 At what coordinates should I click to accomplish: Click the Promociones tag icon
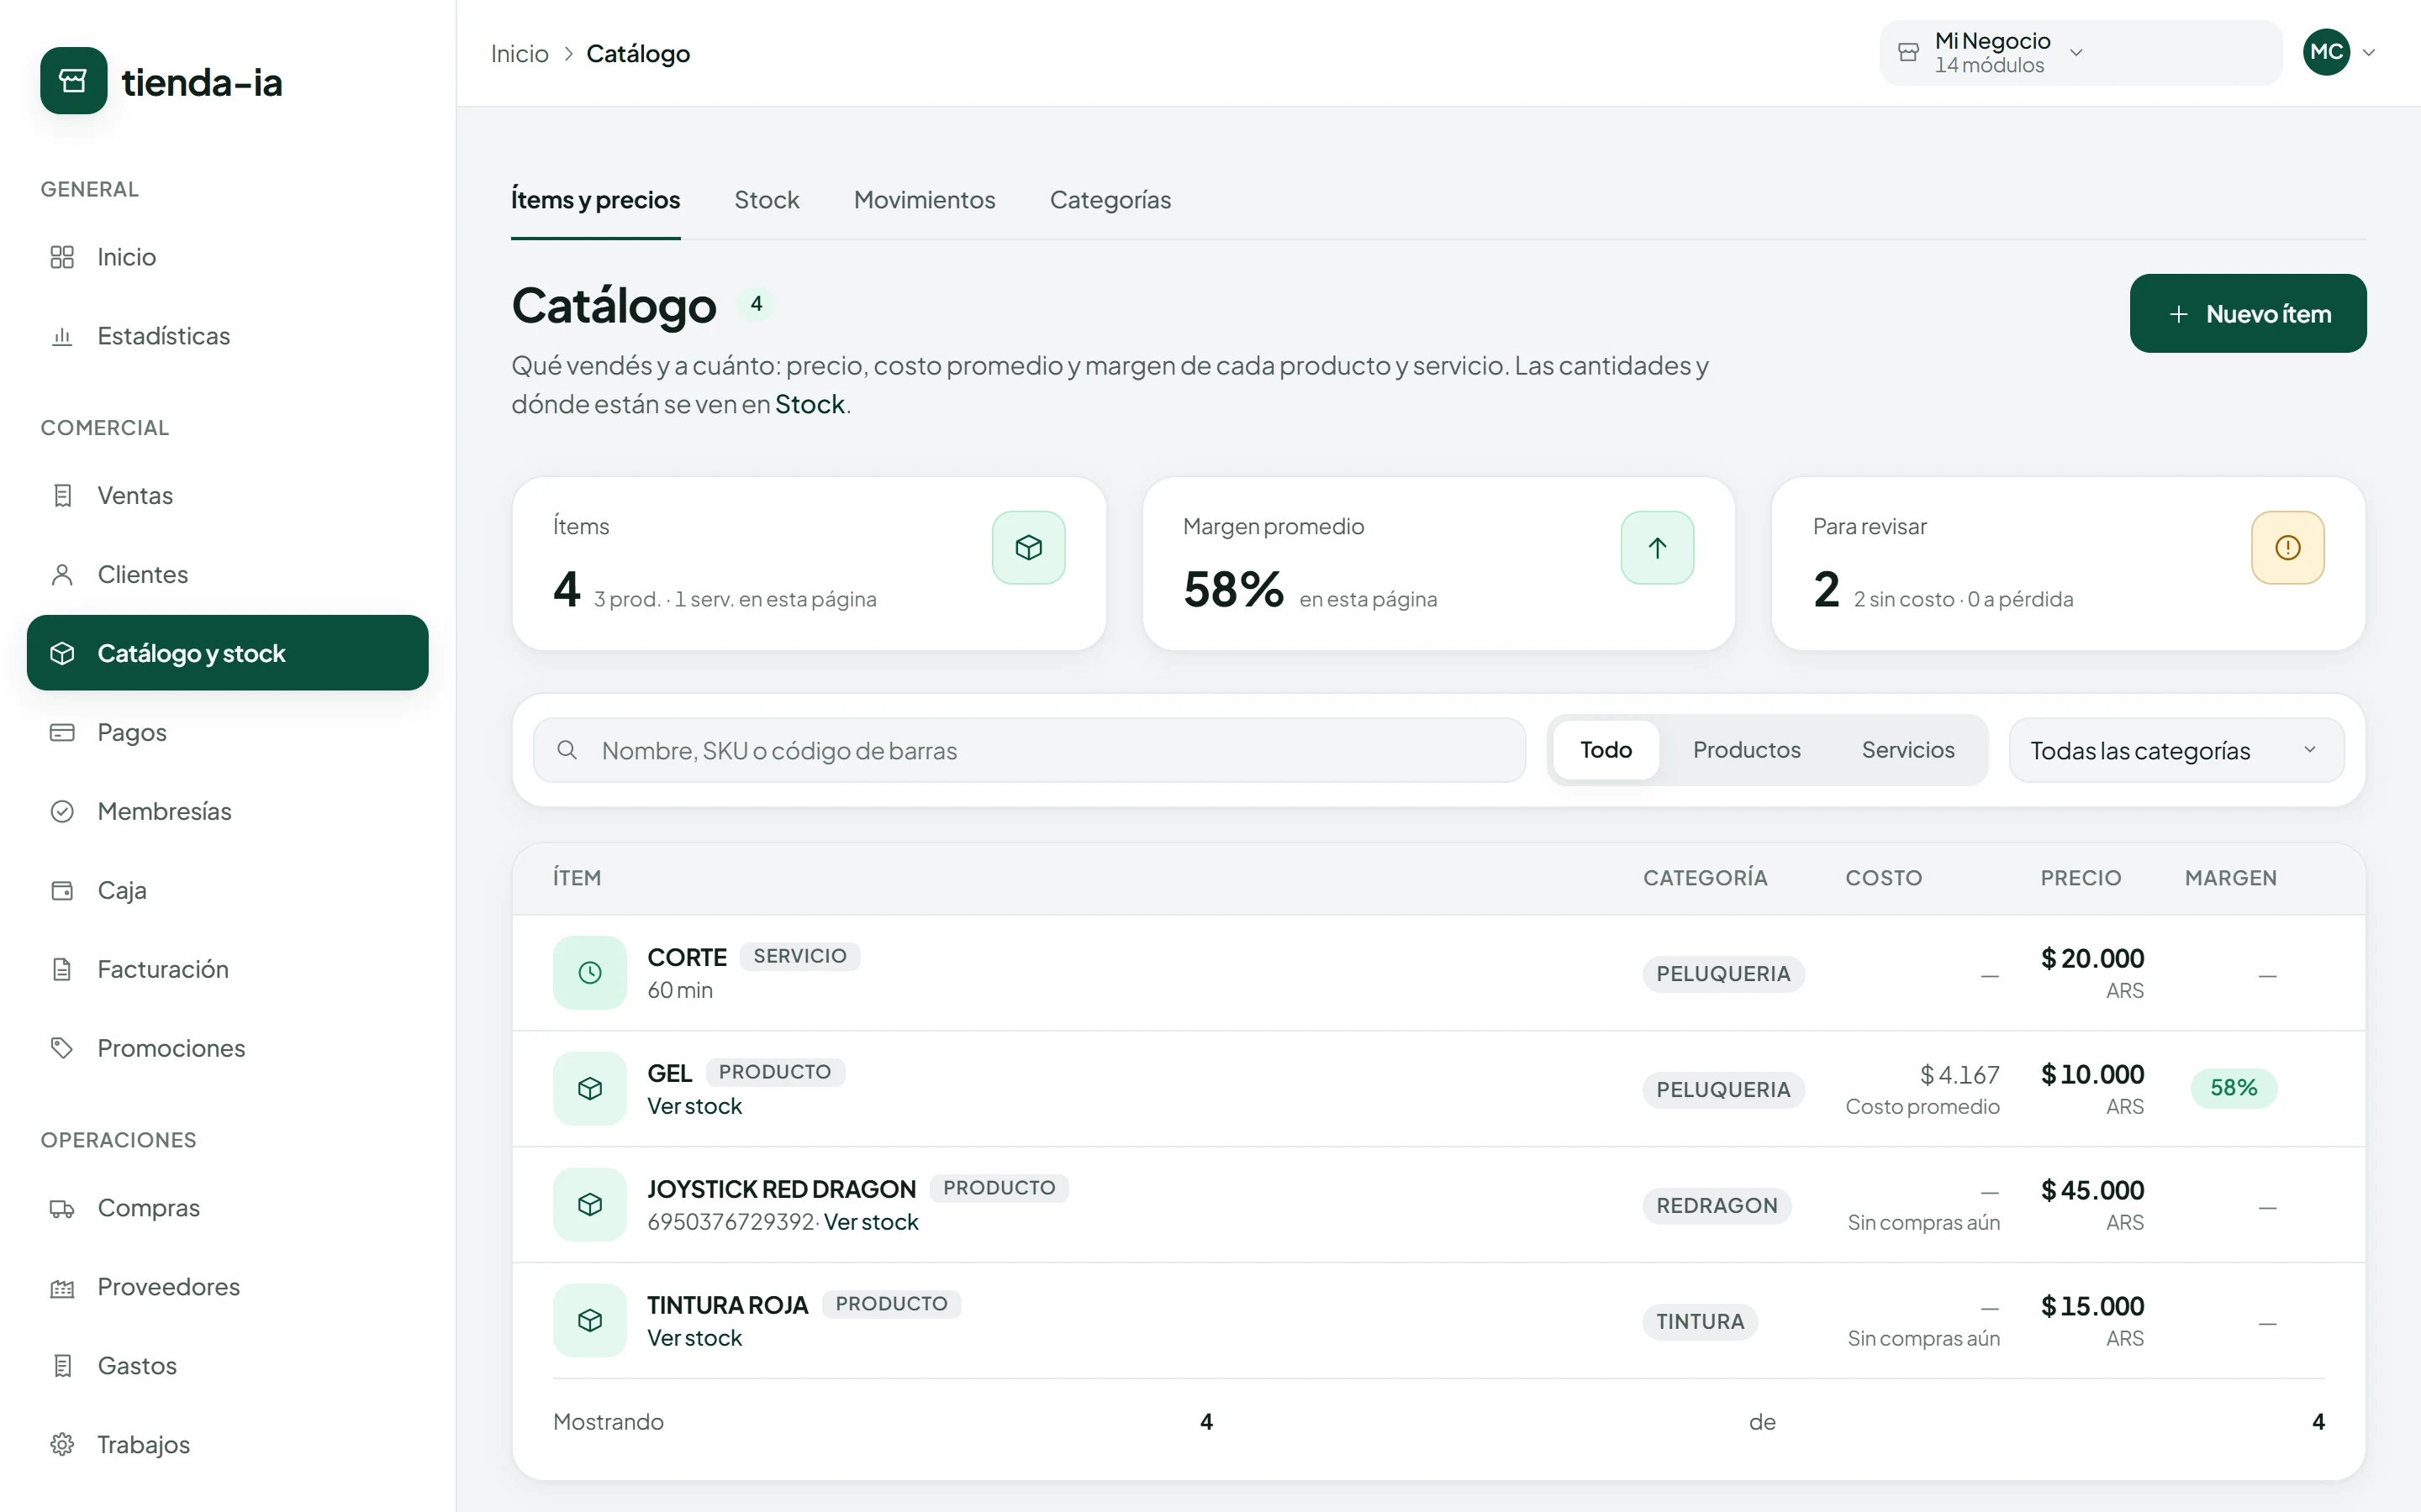click(62, 1048)
